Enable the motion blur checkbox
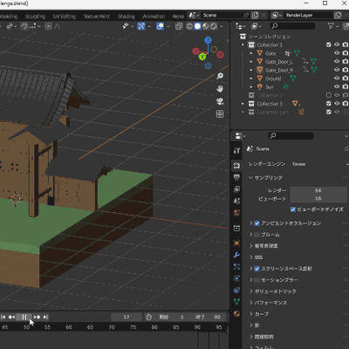Viewport: 349px width, 349px height. (257, 280)
